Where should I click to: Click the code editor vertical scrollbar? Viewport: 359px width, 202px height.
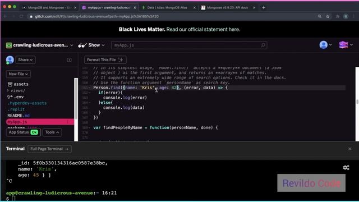357,102
